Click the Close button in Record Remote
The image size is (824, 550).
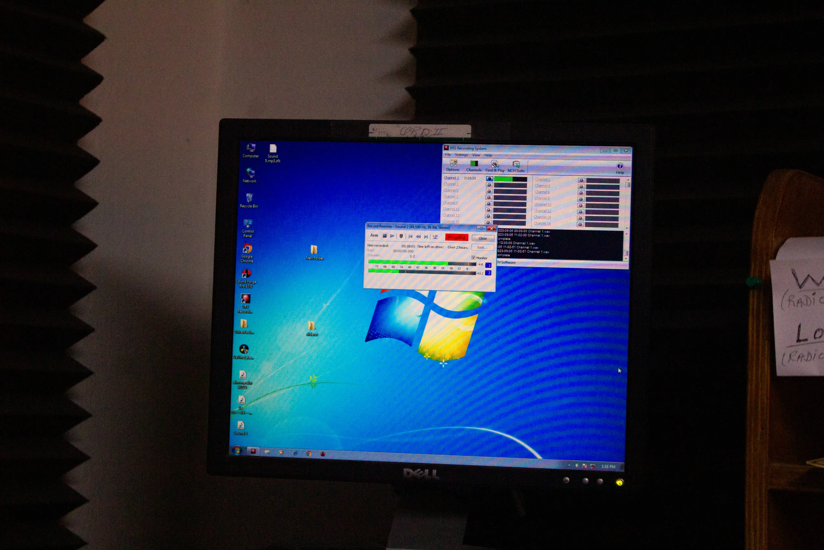pos(482,238)
